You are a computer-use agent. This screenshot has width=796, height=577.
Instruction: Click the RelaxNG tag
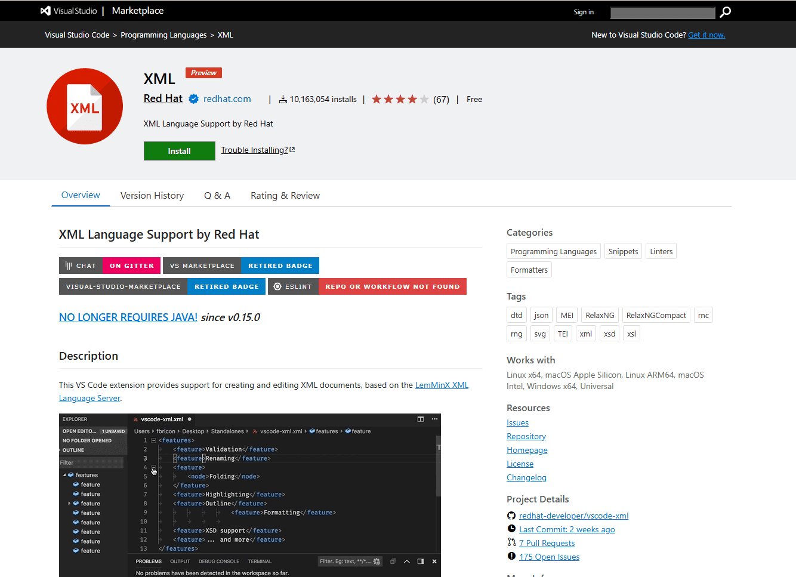[600, 315]
